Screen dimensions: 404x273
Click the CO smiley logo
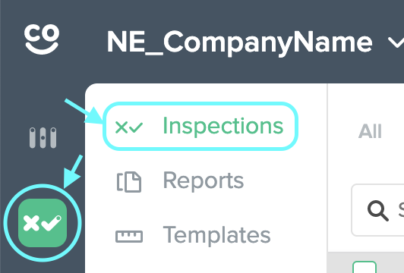(42, 39)
